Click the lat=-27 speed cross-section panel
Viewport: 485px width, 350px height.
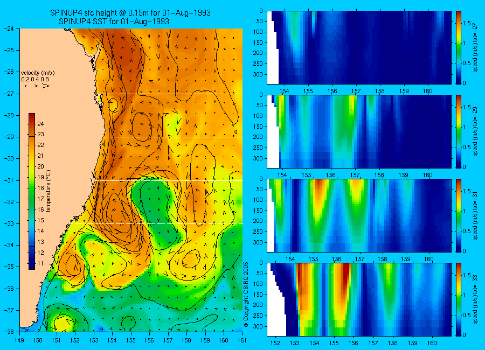(359, 47)
